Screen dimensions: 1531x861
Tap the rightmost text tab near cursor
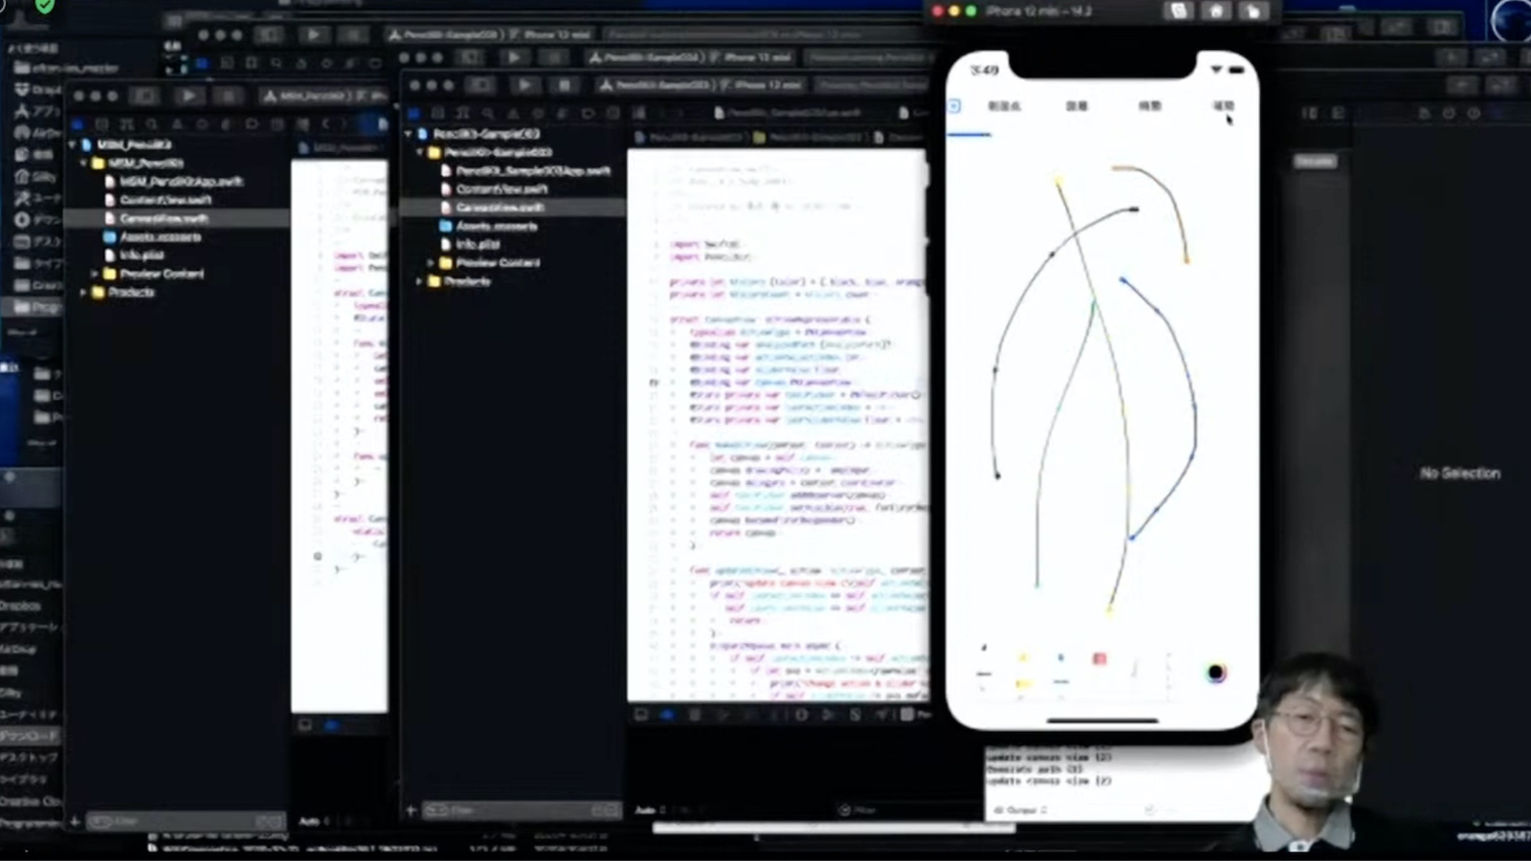coord(1223,106)
